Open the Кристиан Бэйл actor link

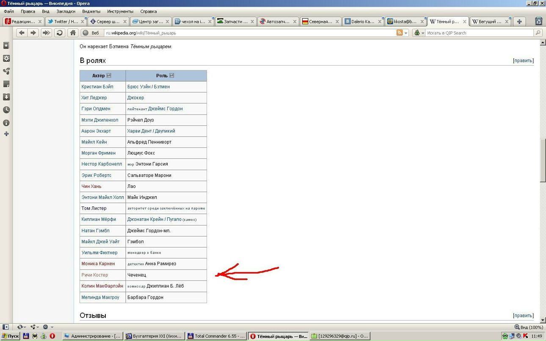[x=97, y=87]
